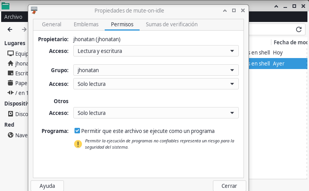
Task: Click the Cerrar button
Action: (x=229, y=186)
